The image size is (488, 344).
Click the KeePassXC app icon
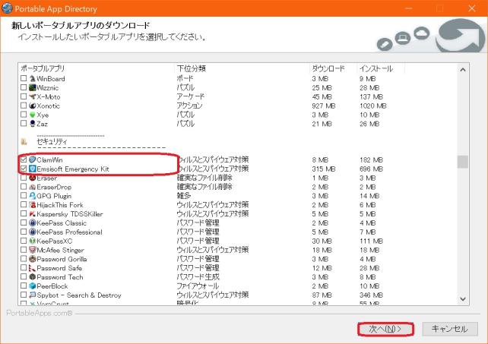tap(33, 241)
